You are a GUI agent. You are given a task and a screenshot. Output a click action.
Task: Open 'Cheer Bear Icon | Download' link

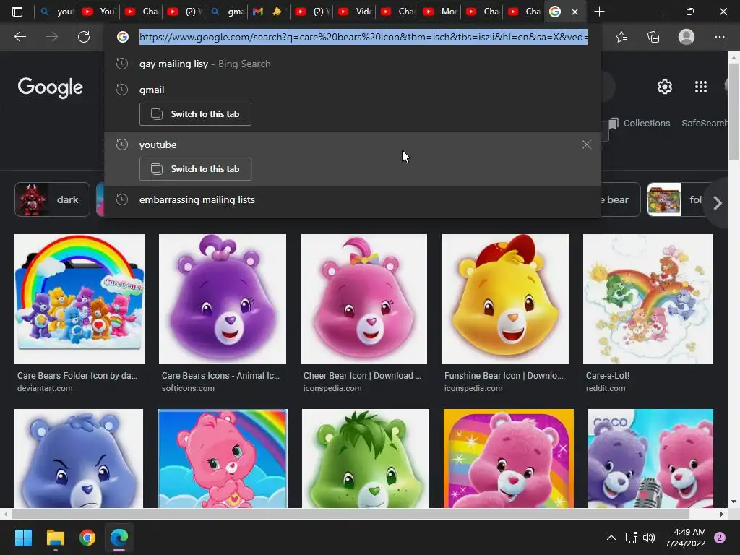(363, 376)
